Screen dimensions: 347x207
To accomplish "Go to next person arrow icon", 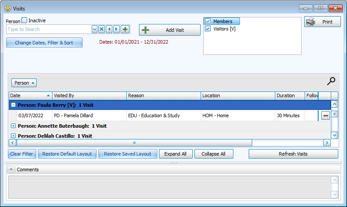I will click(116, 29).
